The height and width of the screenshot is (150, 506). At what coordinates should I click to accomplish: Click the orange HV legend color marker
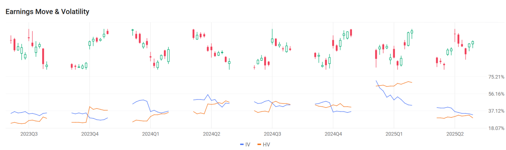point(259,145)
